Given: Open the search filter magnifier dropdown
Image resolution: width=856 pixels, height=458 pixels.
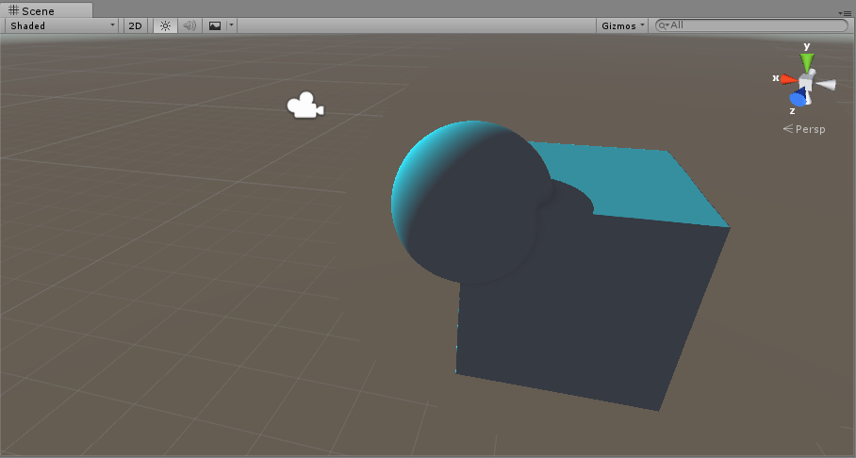Looking at the screenshot, I should coord(664,25).
